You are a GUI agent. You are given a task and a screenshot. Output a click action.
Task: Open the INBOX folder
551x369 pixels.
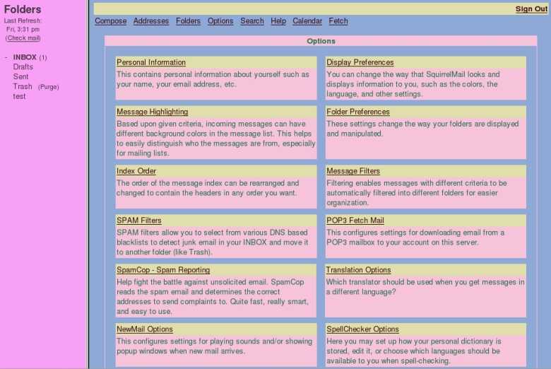[x=24, y=57]
